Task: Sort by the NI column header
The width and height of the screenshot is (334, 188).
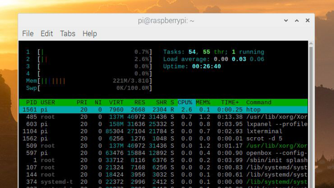Action: pos(98,103)
